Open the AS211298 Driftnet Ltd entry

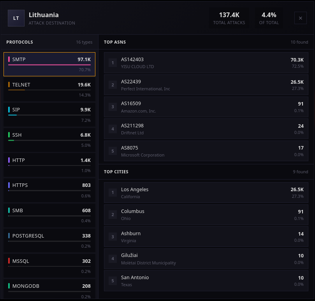[x=206, y=129]
